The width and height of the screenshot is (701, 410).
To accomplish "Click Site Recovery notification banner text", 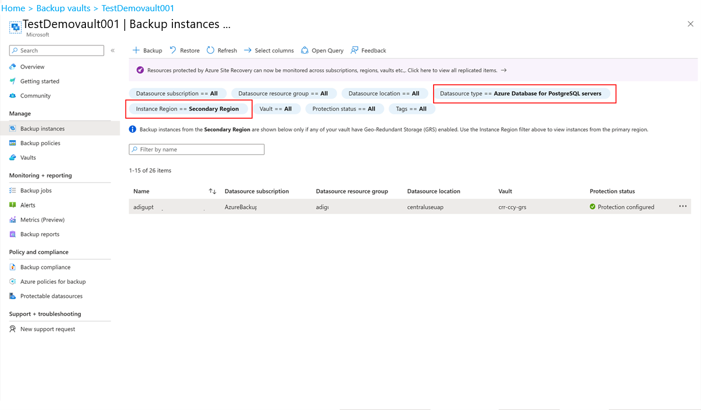I will (x=322, y=70).
